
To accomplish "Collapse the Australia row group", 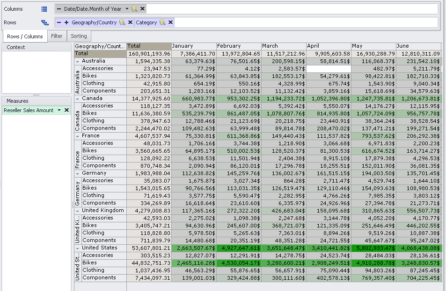I will pos(78,61).
